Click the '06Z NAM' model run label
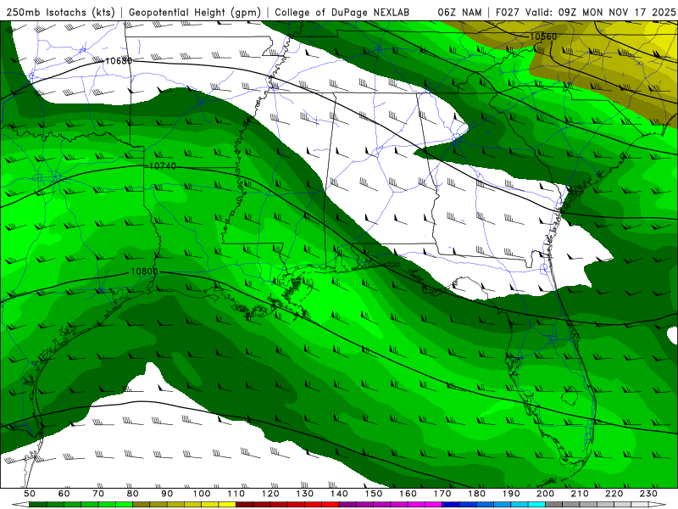 point(459,13)
